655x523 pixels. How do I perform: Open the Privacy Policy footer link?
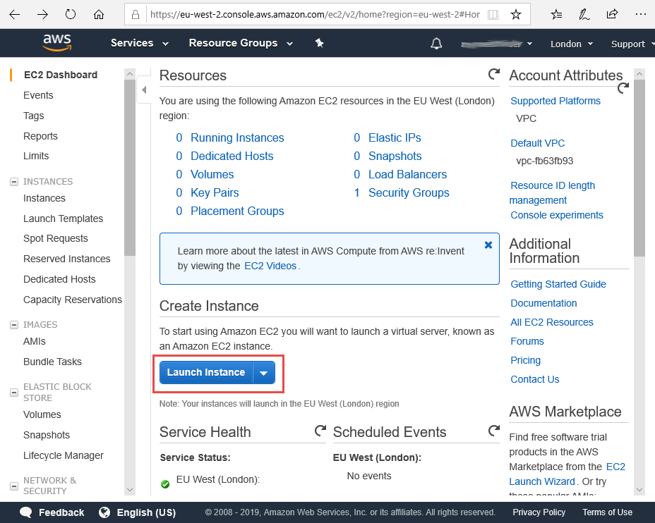(x=539, y=512)
